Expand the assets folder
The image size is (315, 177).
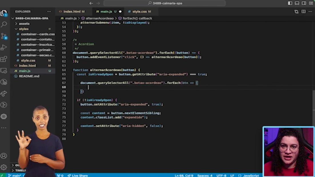pyautogui.click(x=24, y=24)
